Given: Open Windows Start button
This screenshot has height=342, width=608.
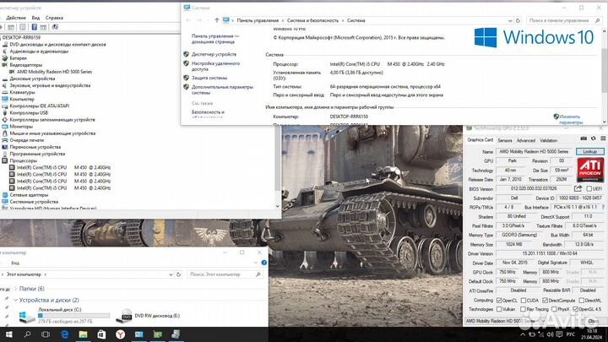Looking at the screenshot, I should (x=8, y=334).
